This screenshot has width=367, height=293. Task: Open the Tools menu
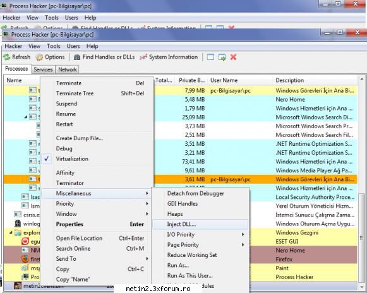(54, 46)
